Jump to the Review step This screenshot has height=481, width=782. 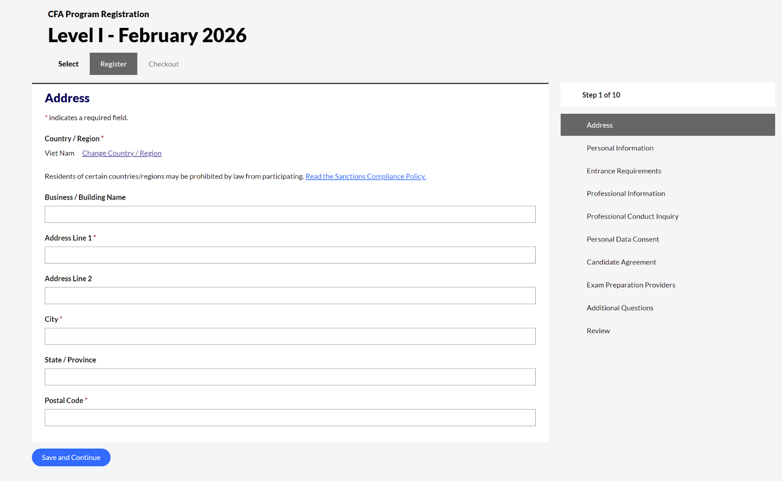pos(598,331)
